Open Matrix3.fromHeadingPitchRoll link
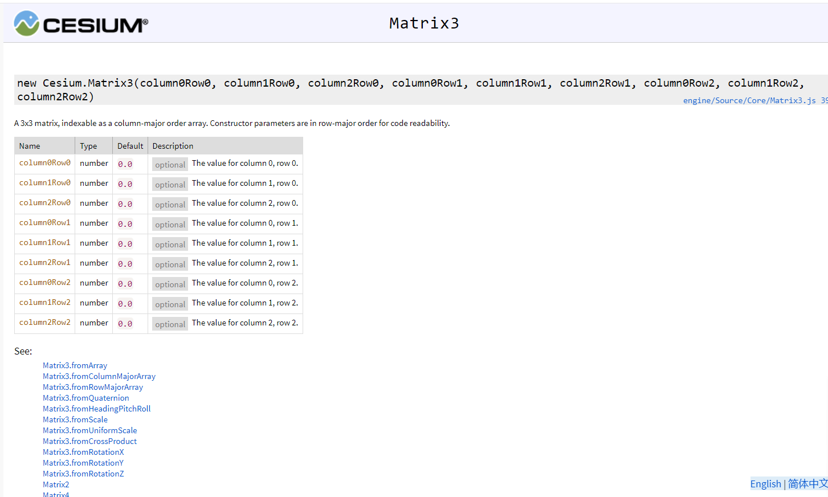Image resolution: width=828 pixels, height=497 pixels. pyautogui.click(x=97, y=409)
